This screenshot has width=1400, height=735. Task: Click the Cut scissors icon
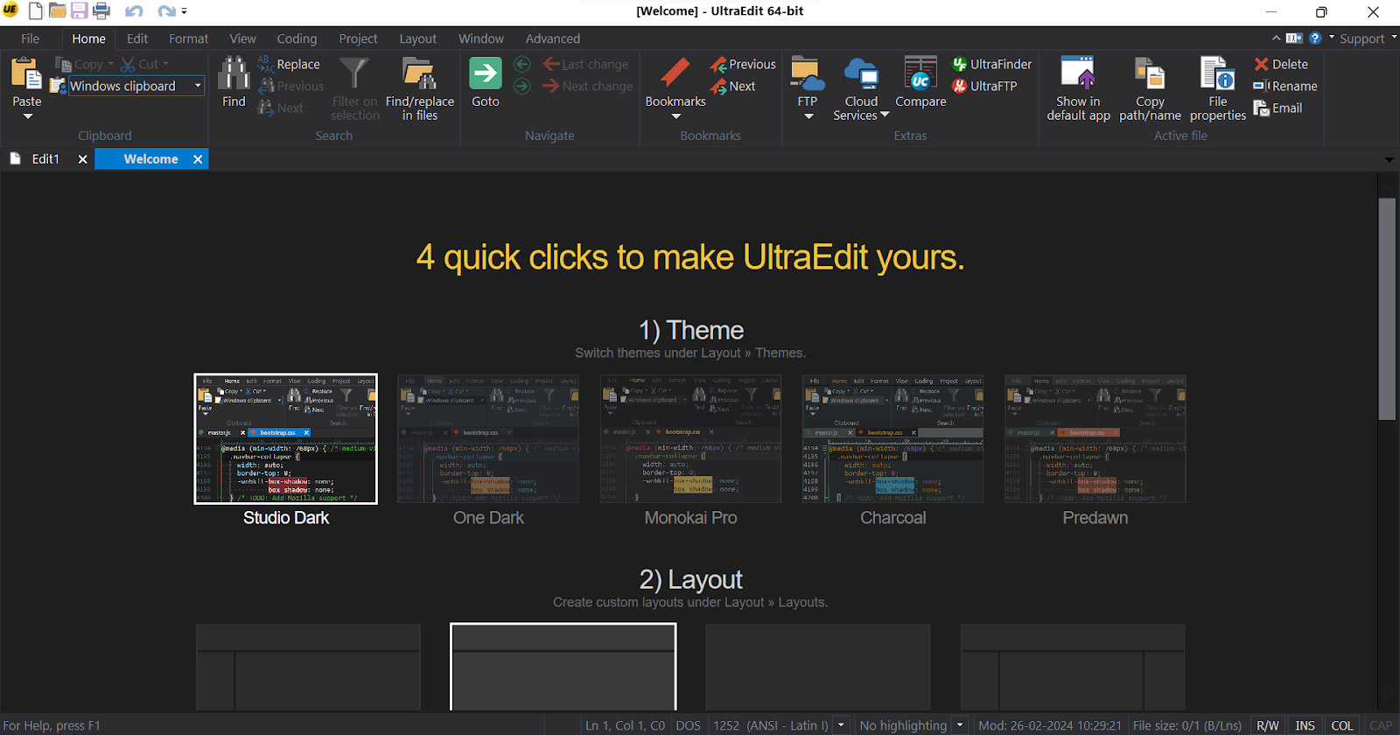[128, 65]
